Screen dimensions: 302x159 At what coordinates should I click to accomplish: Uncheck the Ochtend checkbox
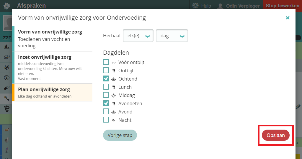click(x=106, y=79)
